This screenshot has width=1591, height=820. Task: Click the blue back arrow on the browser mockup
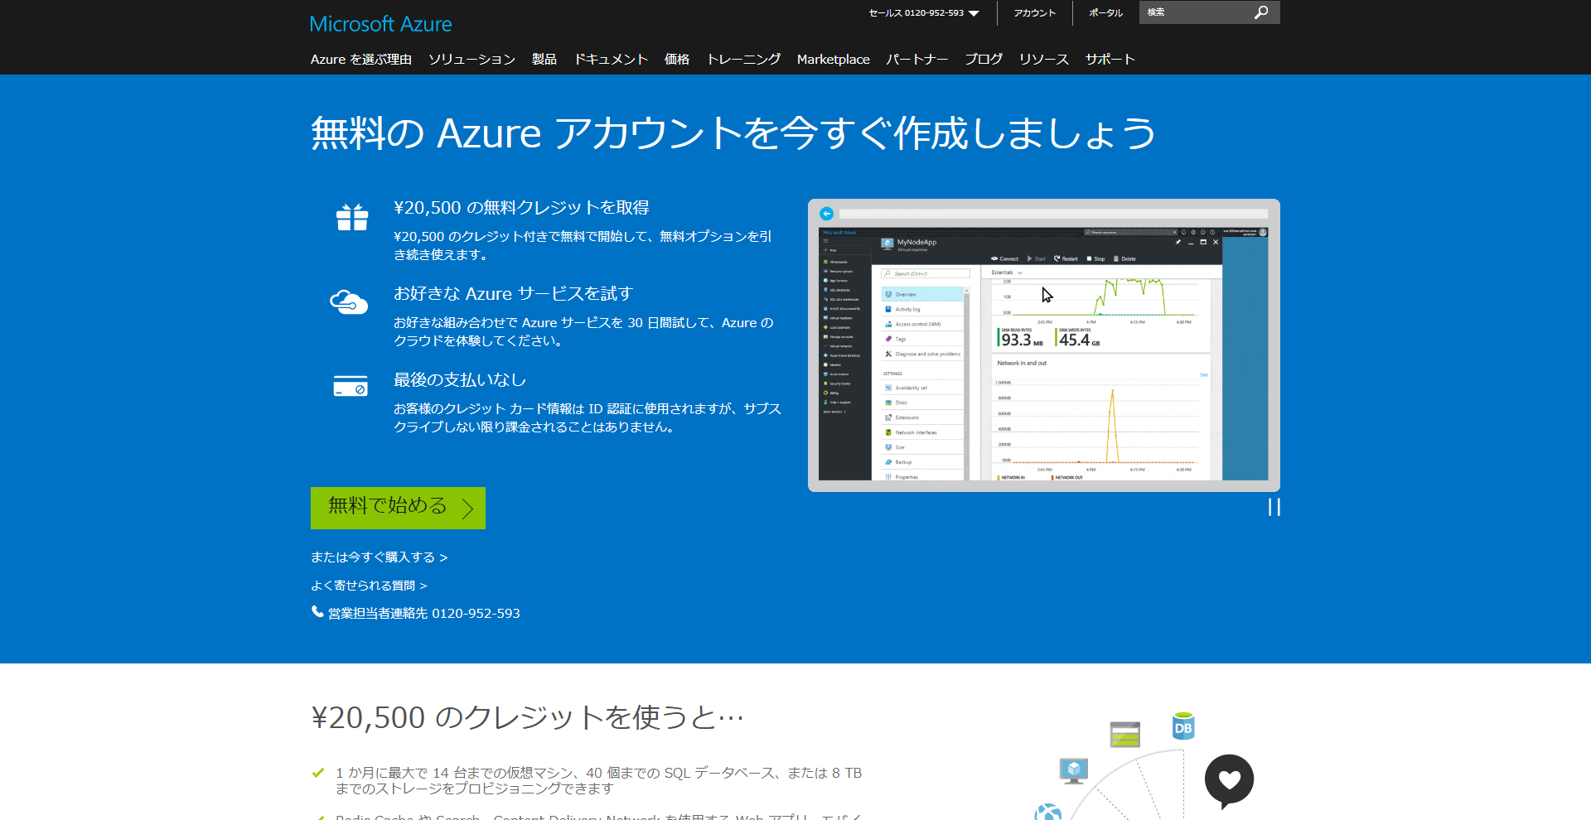click(x=826, y=213)
